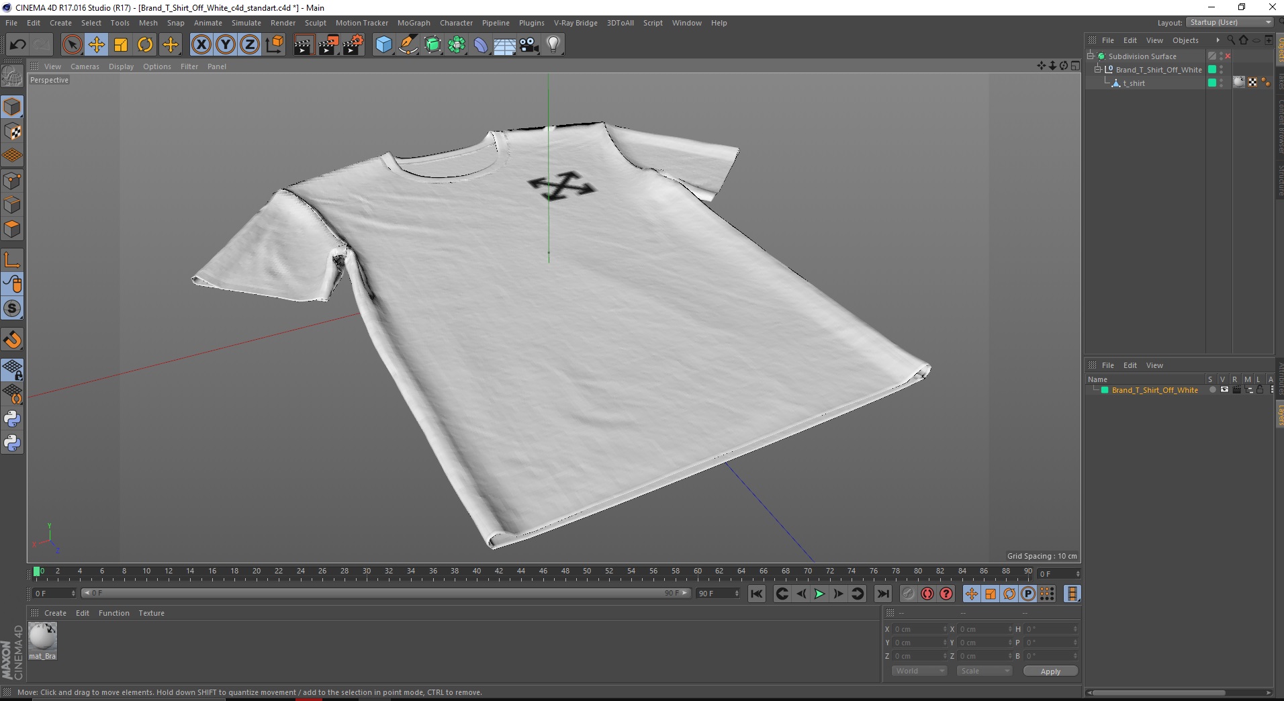Screen dimensions: 1284x701
Task: Toggle Brand_T_Shirt_Off_White layer color dot
Action: pos(1211,70)
